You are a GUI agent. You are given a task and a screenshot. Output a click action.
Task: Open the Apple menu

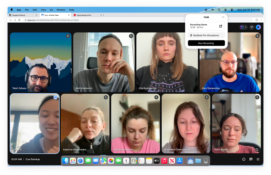pos(12,10)
